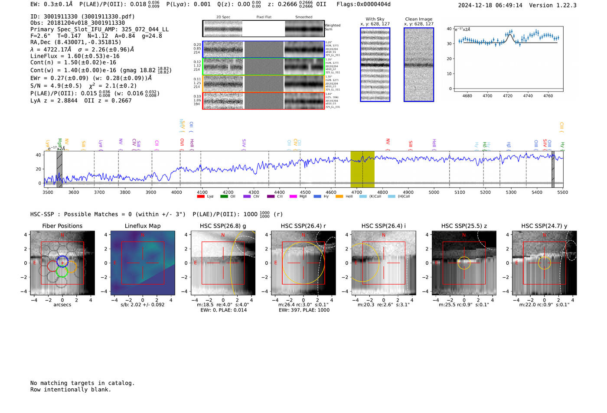This screenshot has width=607, height=413.
Task: Click the small yellow circle in HSC y image
Action: point(545,263)
